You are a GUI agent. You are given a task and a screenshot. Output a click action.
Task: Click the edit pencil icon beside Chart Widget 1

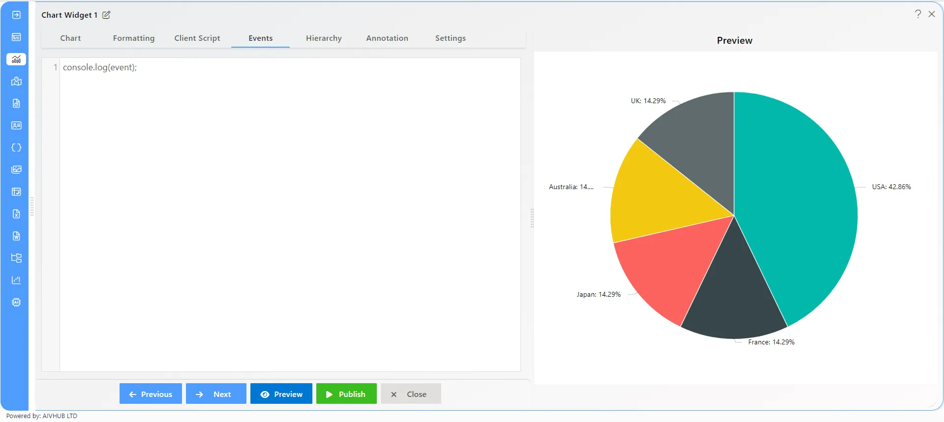point(106,15)
